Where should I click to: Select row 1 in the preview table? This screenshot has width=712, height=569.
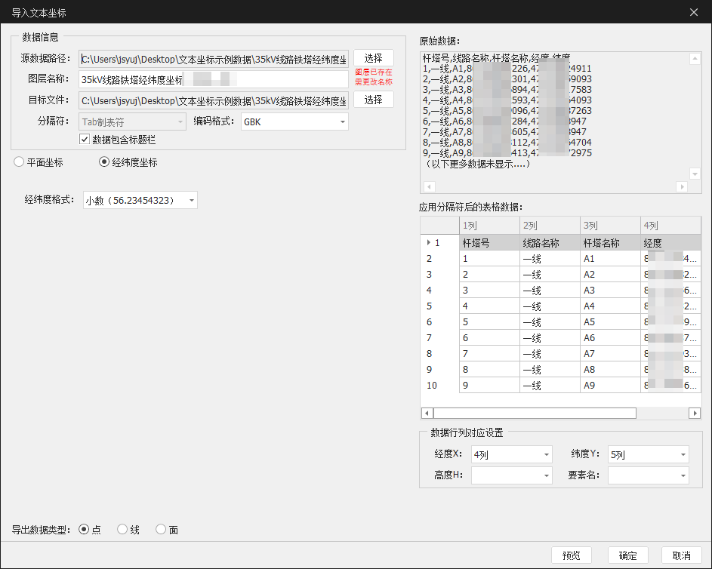(x=439, y=243)
